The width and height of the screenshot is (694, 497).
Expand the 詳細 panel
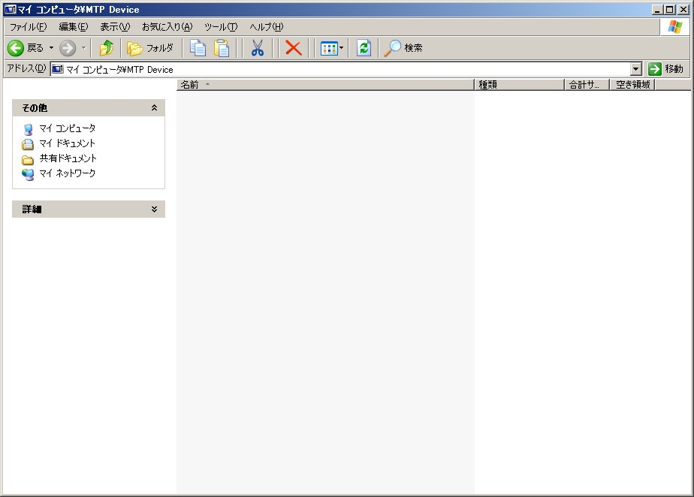[154, 209]
